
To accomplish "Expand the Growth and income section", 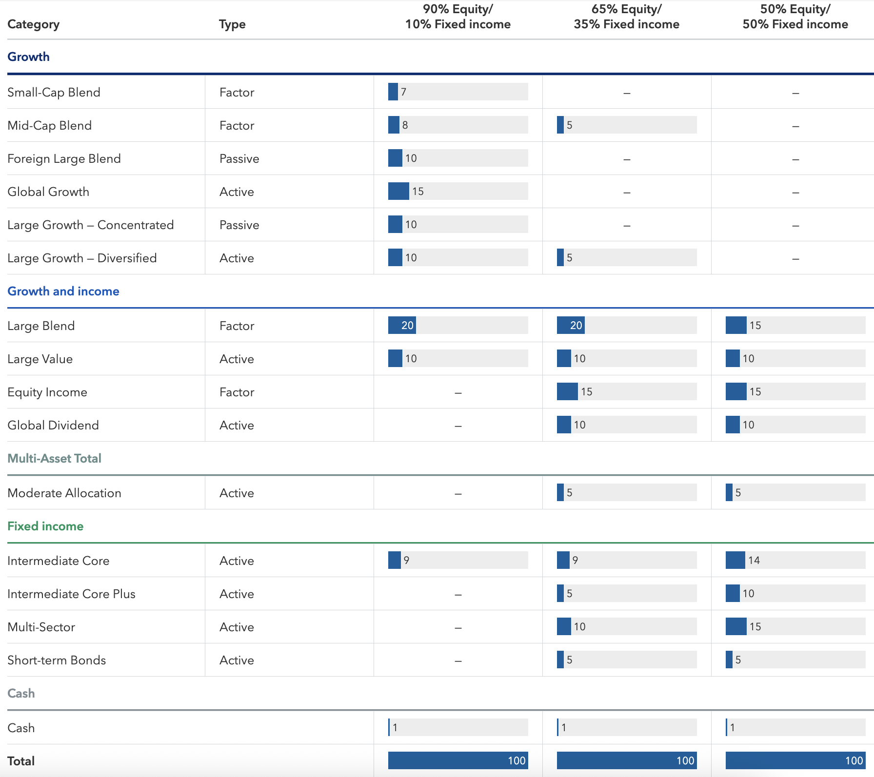I will (x=63, y=291).
